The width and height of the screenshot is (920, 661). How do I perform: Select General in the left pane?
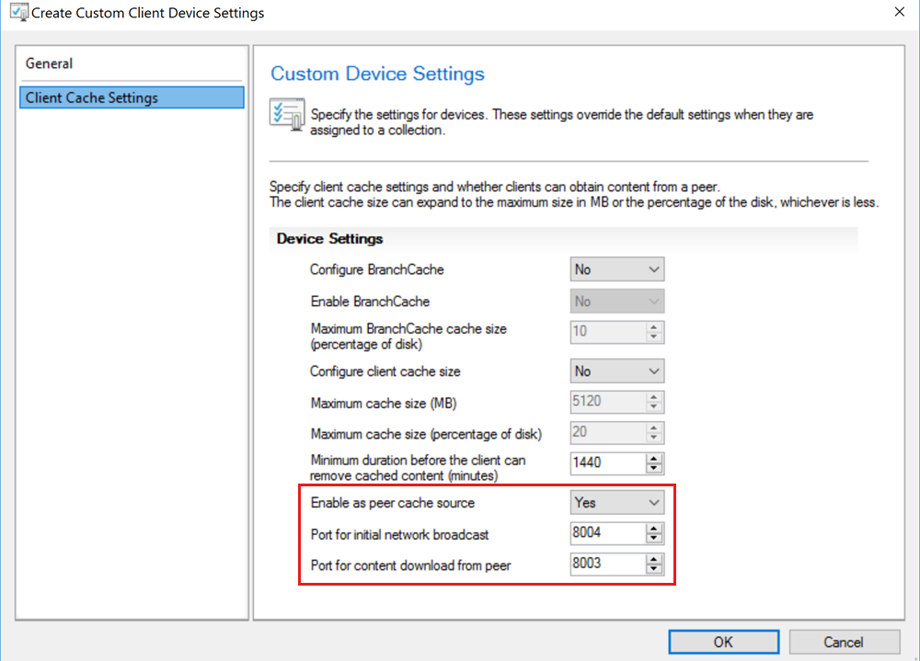[x=50, y=63]
